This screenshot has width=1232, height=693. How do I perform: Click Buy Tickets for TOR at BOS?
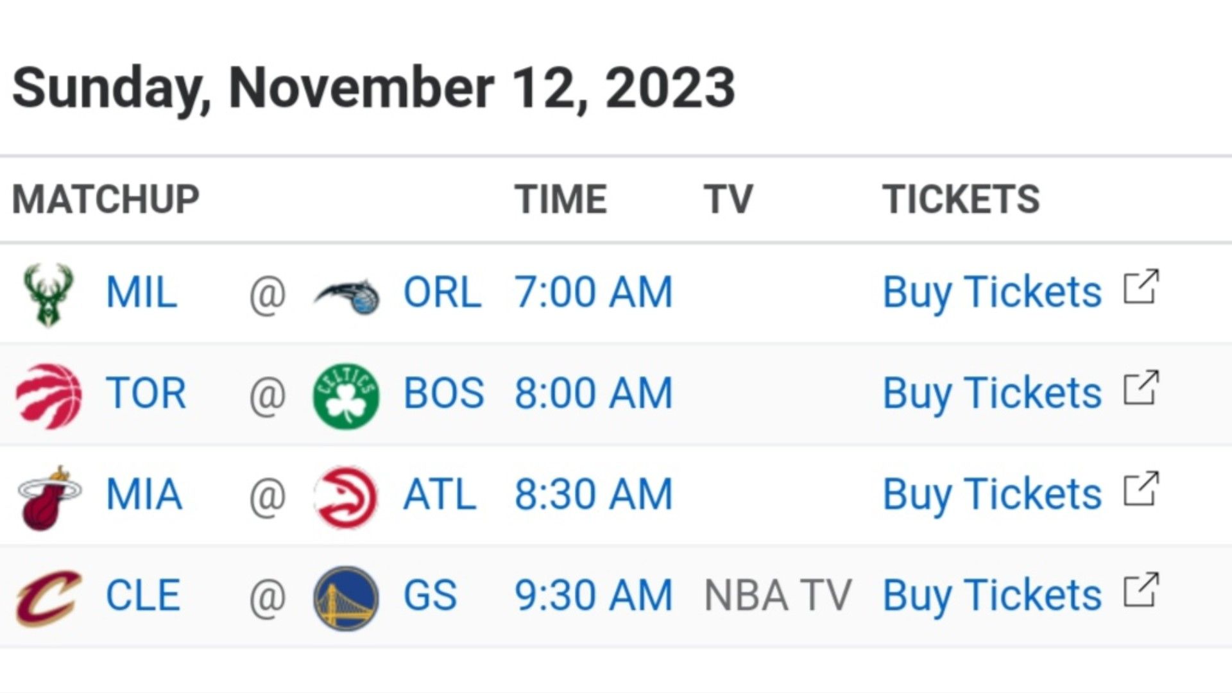click(x=992, y=395)
